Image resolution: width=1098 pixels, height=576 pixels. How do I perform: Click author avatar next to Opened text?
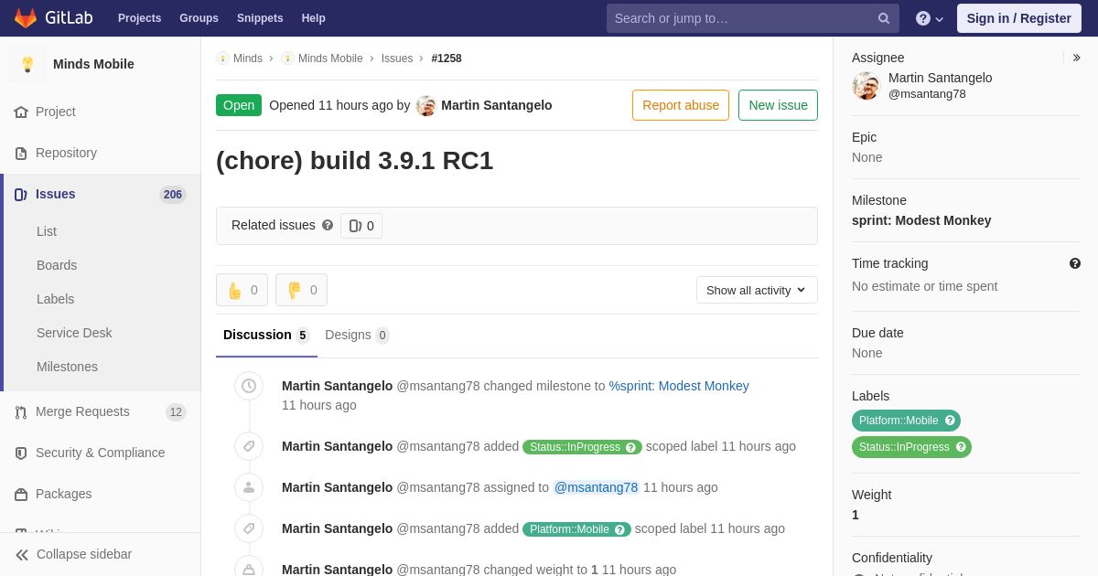tap(426, 105)
